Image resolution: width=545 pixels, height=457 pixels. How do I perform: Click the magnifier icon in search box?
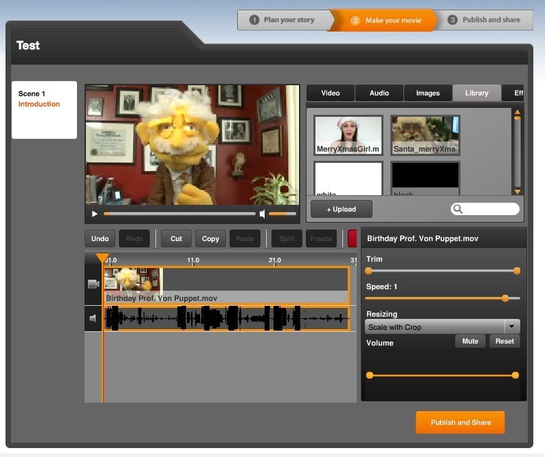click(x=458, y=209)
